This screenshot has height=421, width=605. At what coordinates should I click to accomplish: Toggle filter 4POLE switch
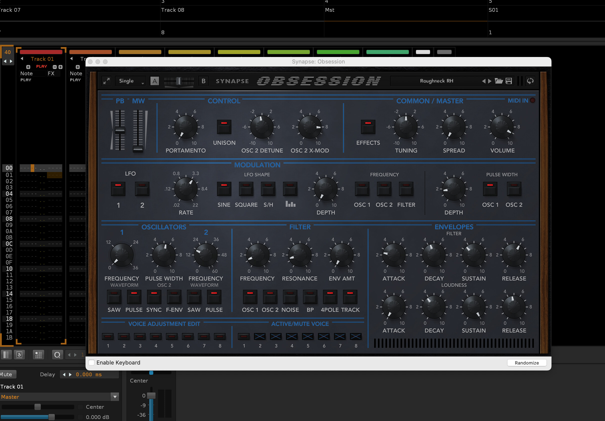tap(330, 297)
